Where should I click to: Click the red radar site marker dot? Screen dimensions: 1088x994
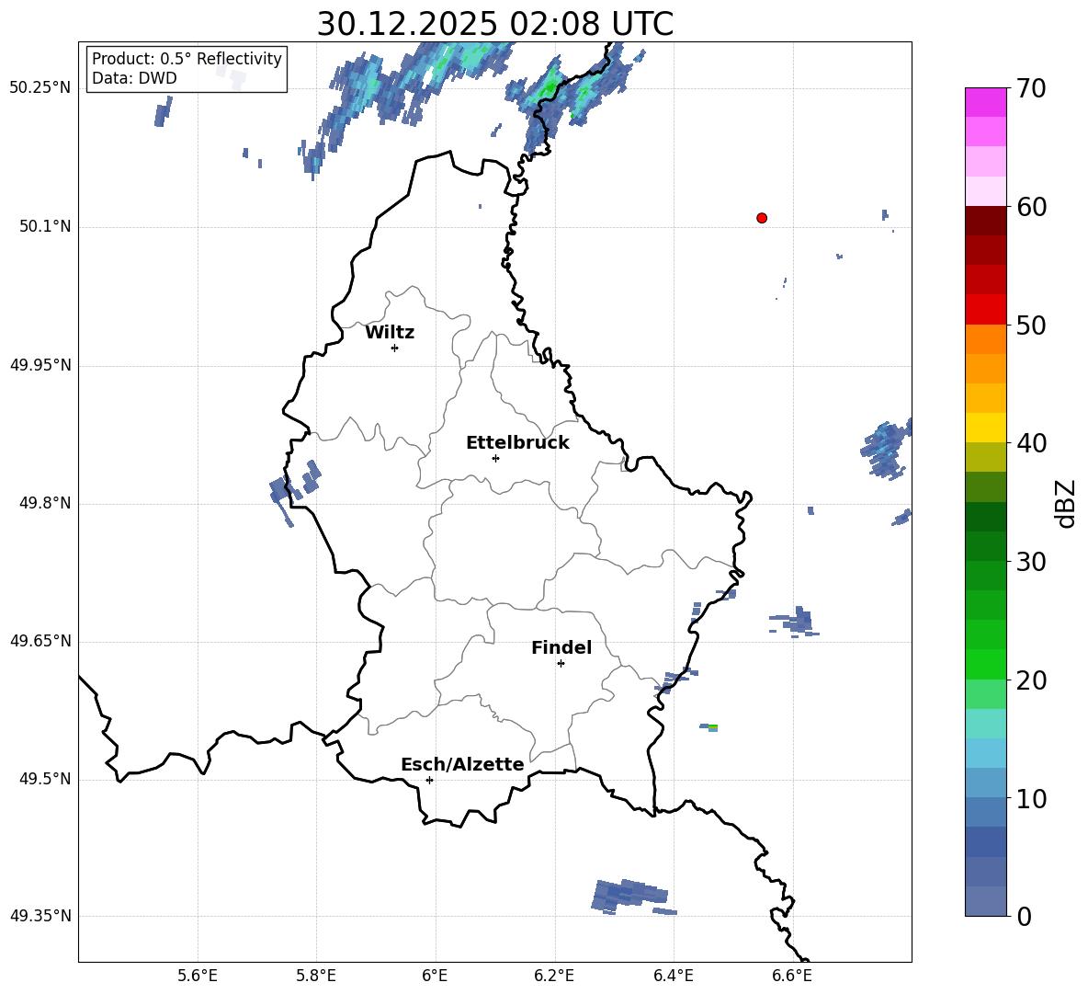[762, 218]
